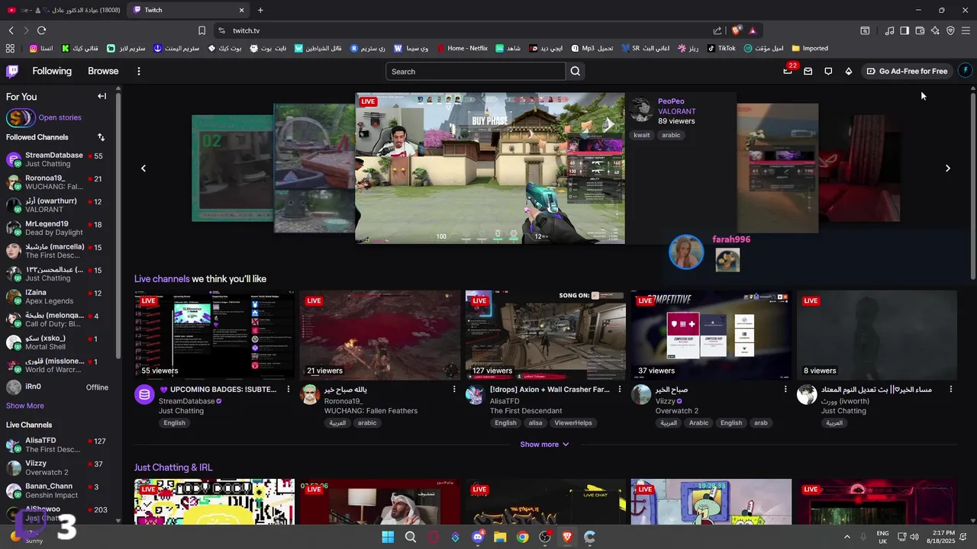Viewport: 977px width, 549px height.
Task: Open Chrome from the taskbar
Action: point(522,537)
